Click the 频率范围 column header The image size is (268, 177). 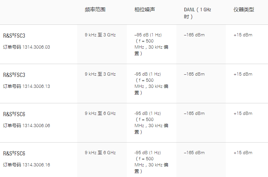95,10
